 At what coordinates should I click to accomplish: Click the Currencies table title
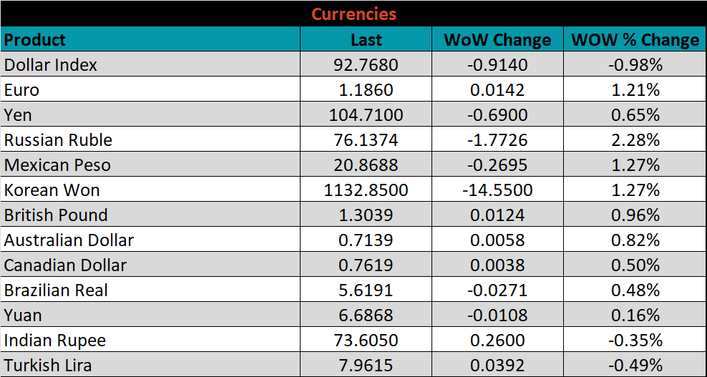point(353,14)
